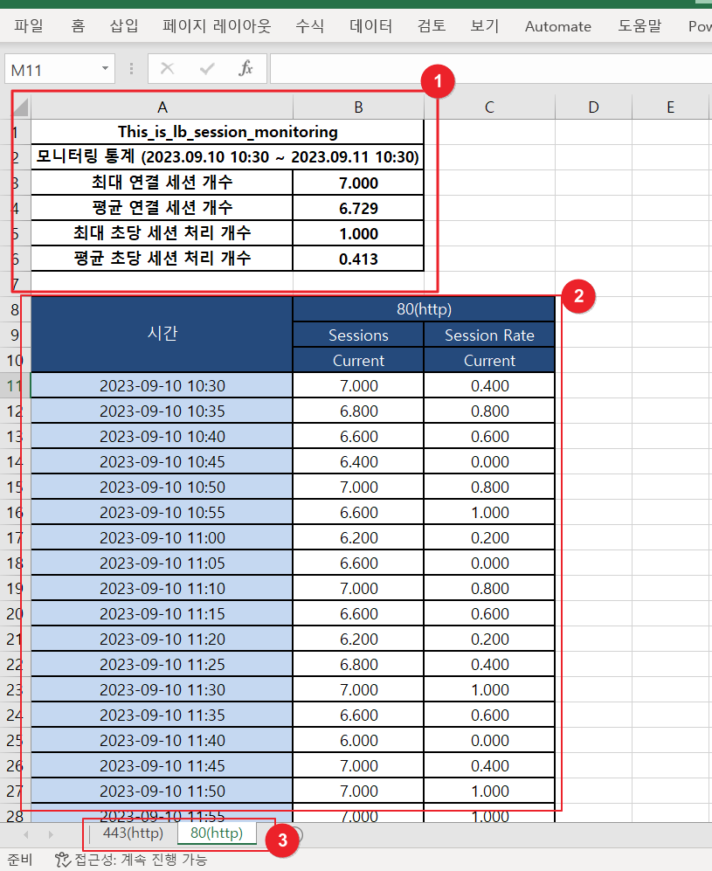
Task: Expand the Name Box dropdown arrow
Action: [106, 68]
